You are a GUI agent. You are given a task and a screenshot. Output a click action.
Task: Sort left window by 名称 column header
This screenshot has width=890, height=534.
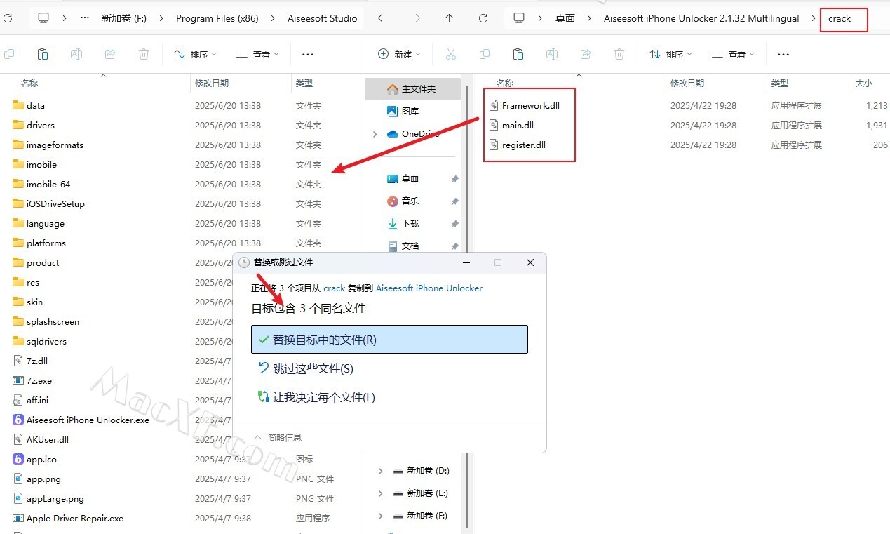point(29,83)
